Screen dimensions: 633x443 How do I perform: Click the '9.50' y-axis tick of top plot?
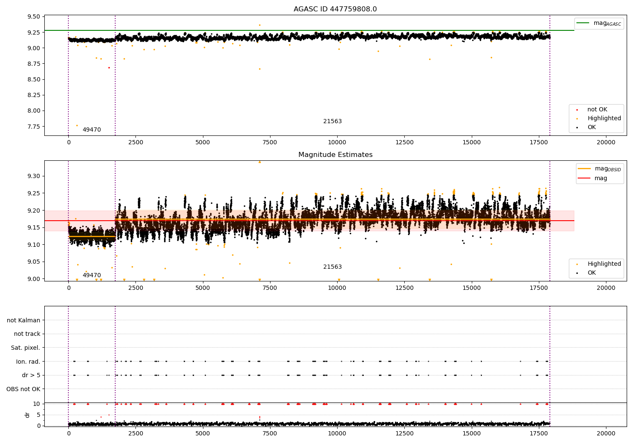click(34, 17)
